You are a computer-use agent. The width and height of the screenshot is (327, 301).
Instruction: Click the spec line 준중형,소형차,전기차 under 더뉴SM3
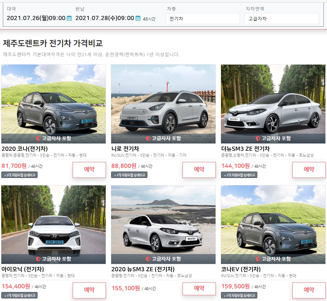[x=267, y=155]
